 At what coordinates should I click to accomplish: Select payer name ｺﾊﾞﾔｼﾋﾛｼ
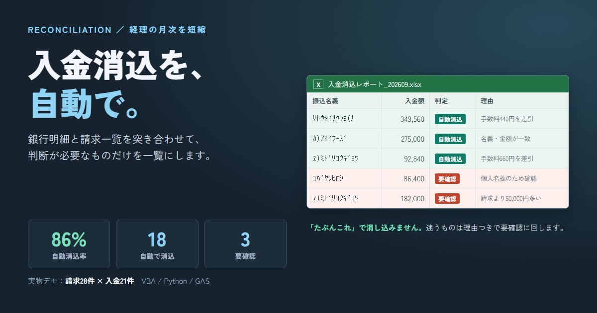[x=328, y=178]
